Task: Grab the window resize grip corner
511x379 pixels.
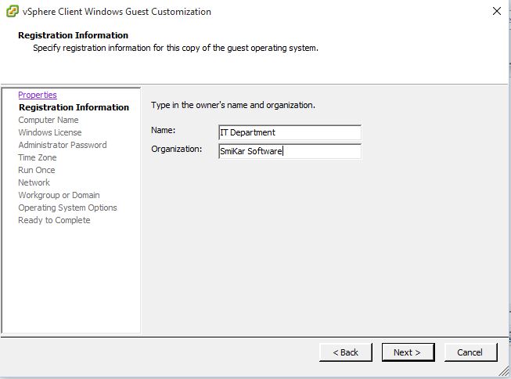Action: [504, 371]
